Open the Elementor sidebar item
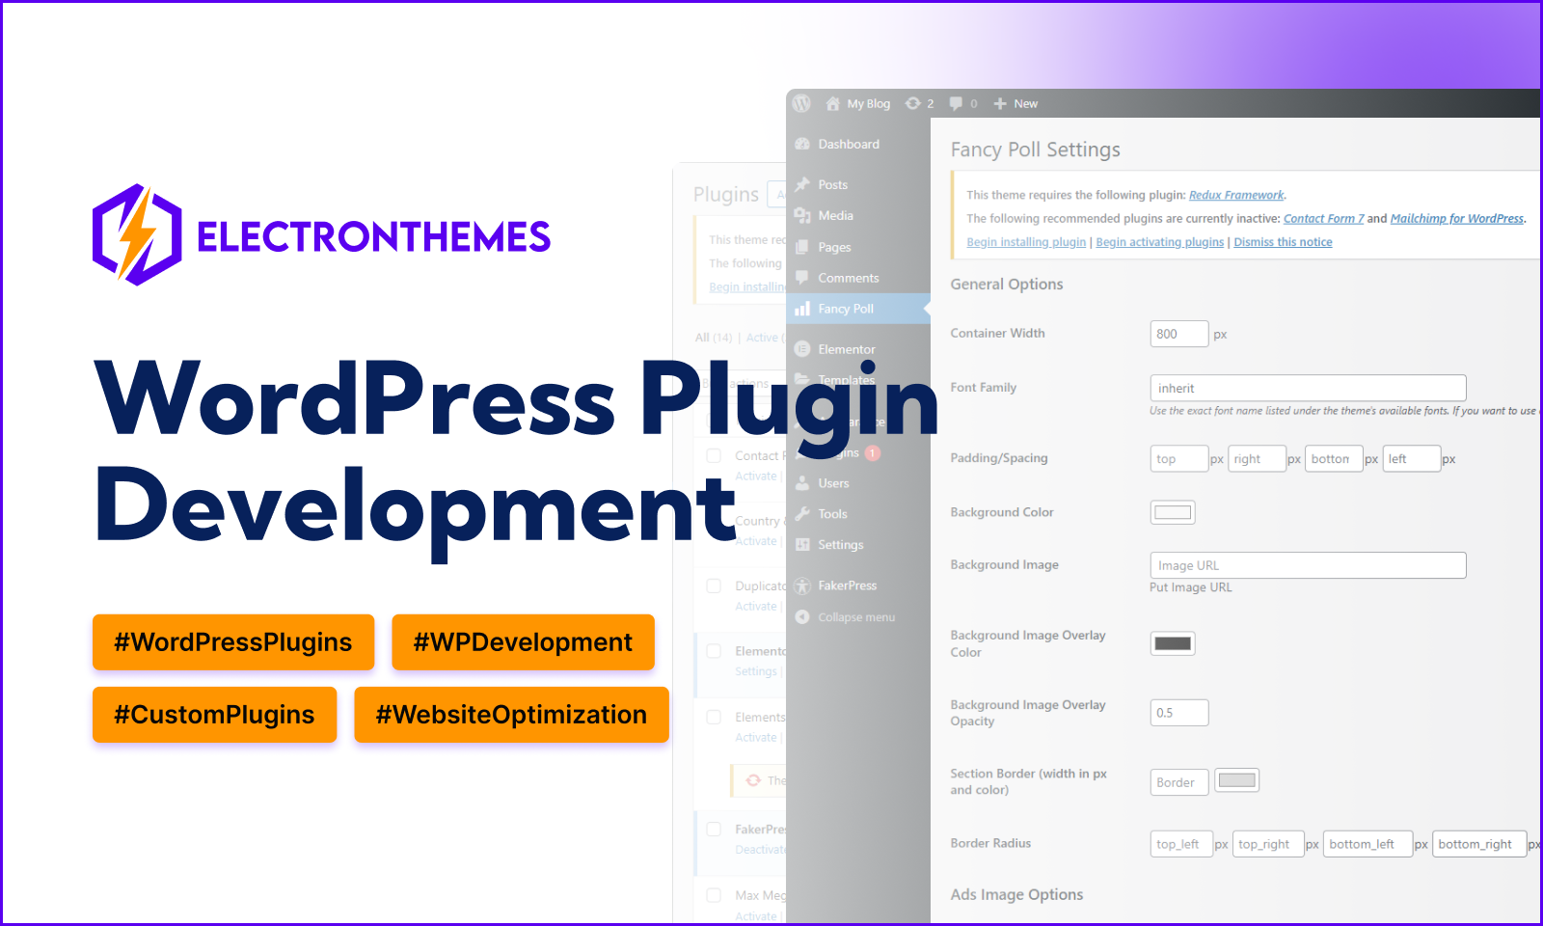 click(803, 348)
